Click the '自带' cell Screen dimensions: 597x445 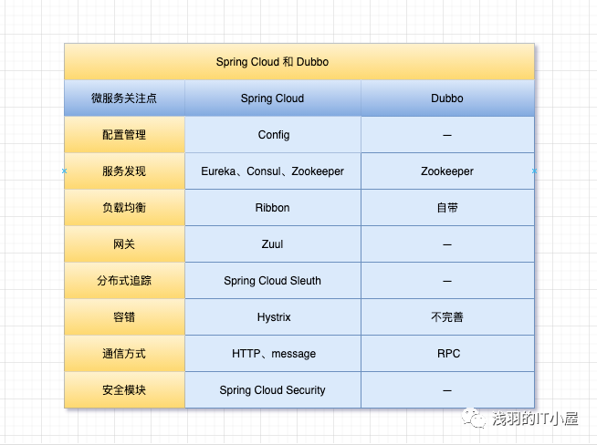coord(447,208)
